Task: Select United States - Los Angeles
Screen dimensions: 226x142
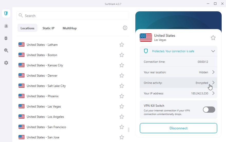Action: pyautogui.click(x=73, y=117)
